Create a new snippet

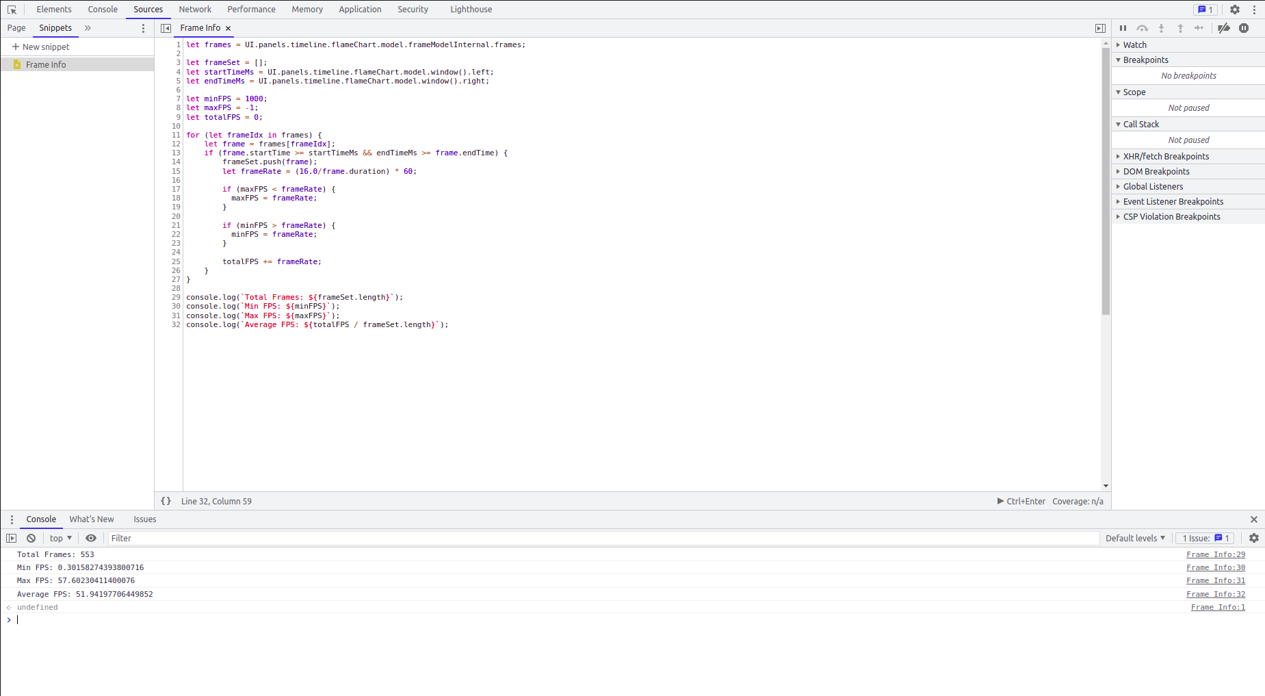point(41,47)
